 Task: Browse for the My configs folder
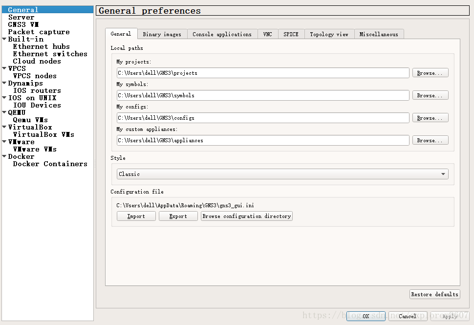tap(430, 118)
